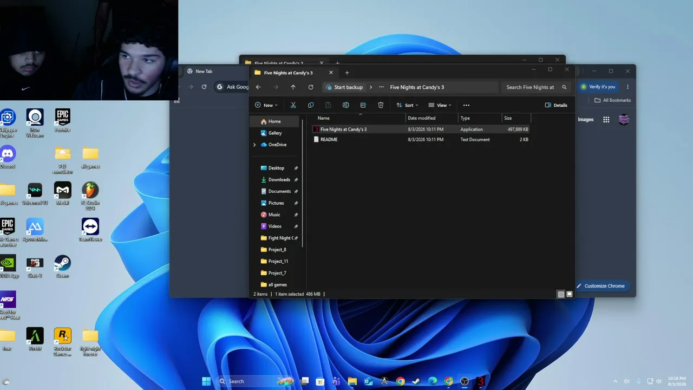Image resolution: width=693 pixels, height=390 pixels.
Task: Open the New dropdown in Explorer
Action: click(266, 105)
